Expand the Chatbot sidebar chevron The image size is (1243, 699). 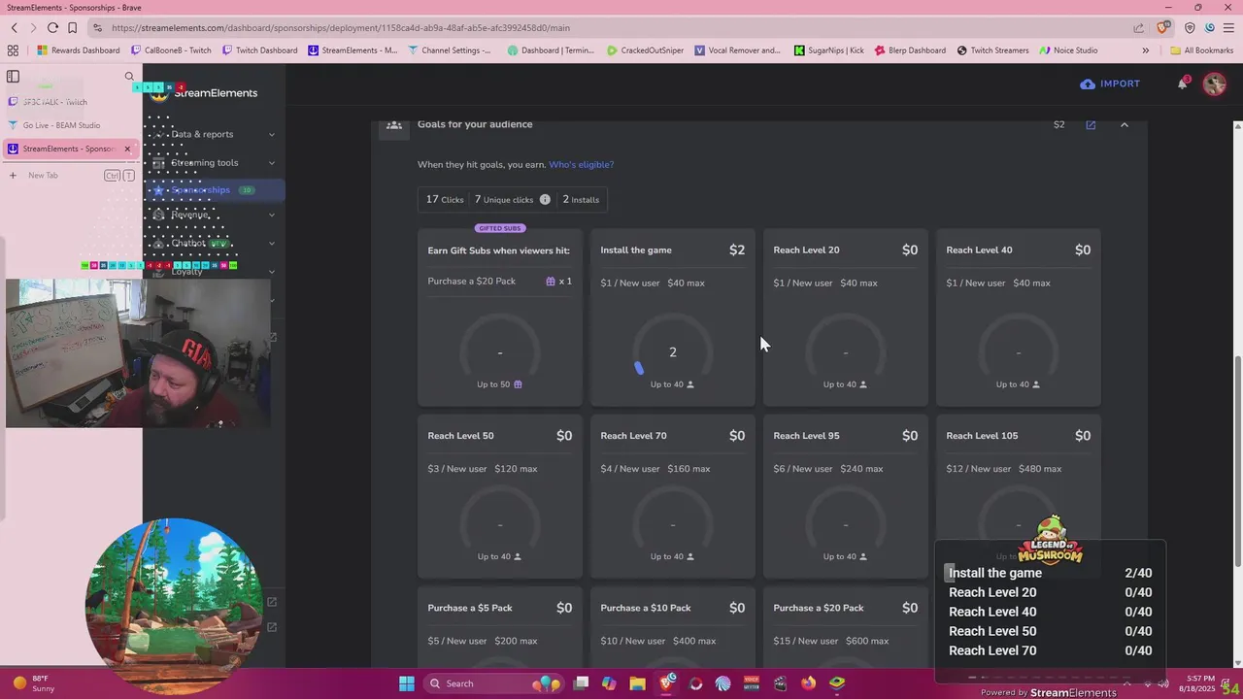(x=271, y=243)
